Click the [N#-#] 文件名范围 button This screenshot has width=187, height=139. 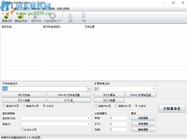(x=69, y=95)
